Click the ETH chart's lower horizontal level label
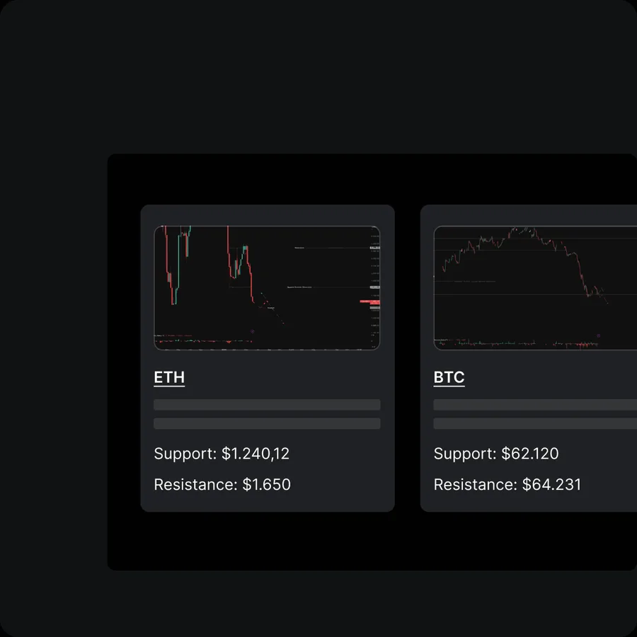The image size is (637, 637). coord(299,287)
